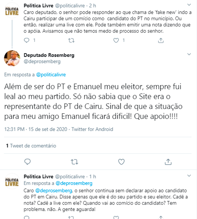Share the first Politica Livre tweet
Screen dimensions: 197x219
tap(161, 40)
